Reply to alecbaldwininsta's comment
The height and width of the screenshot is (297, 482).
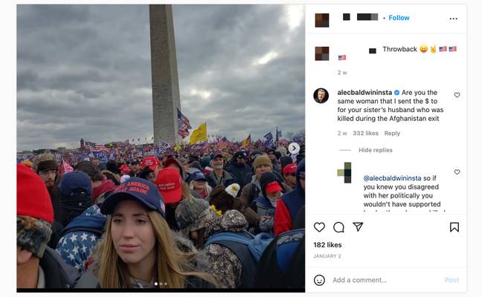(x=392, y=133)
